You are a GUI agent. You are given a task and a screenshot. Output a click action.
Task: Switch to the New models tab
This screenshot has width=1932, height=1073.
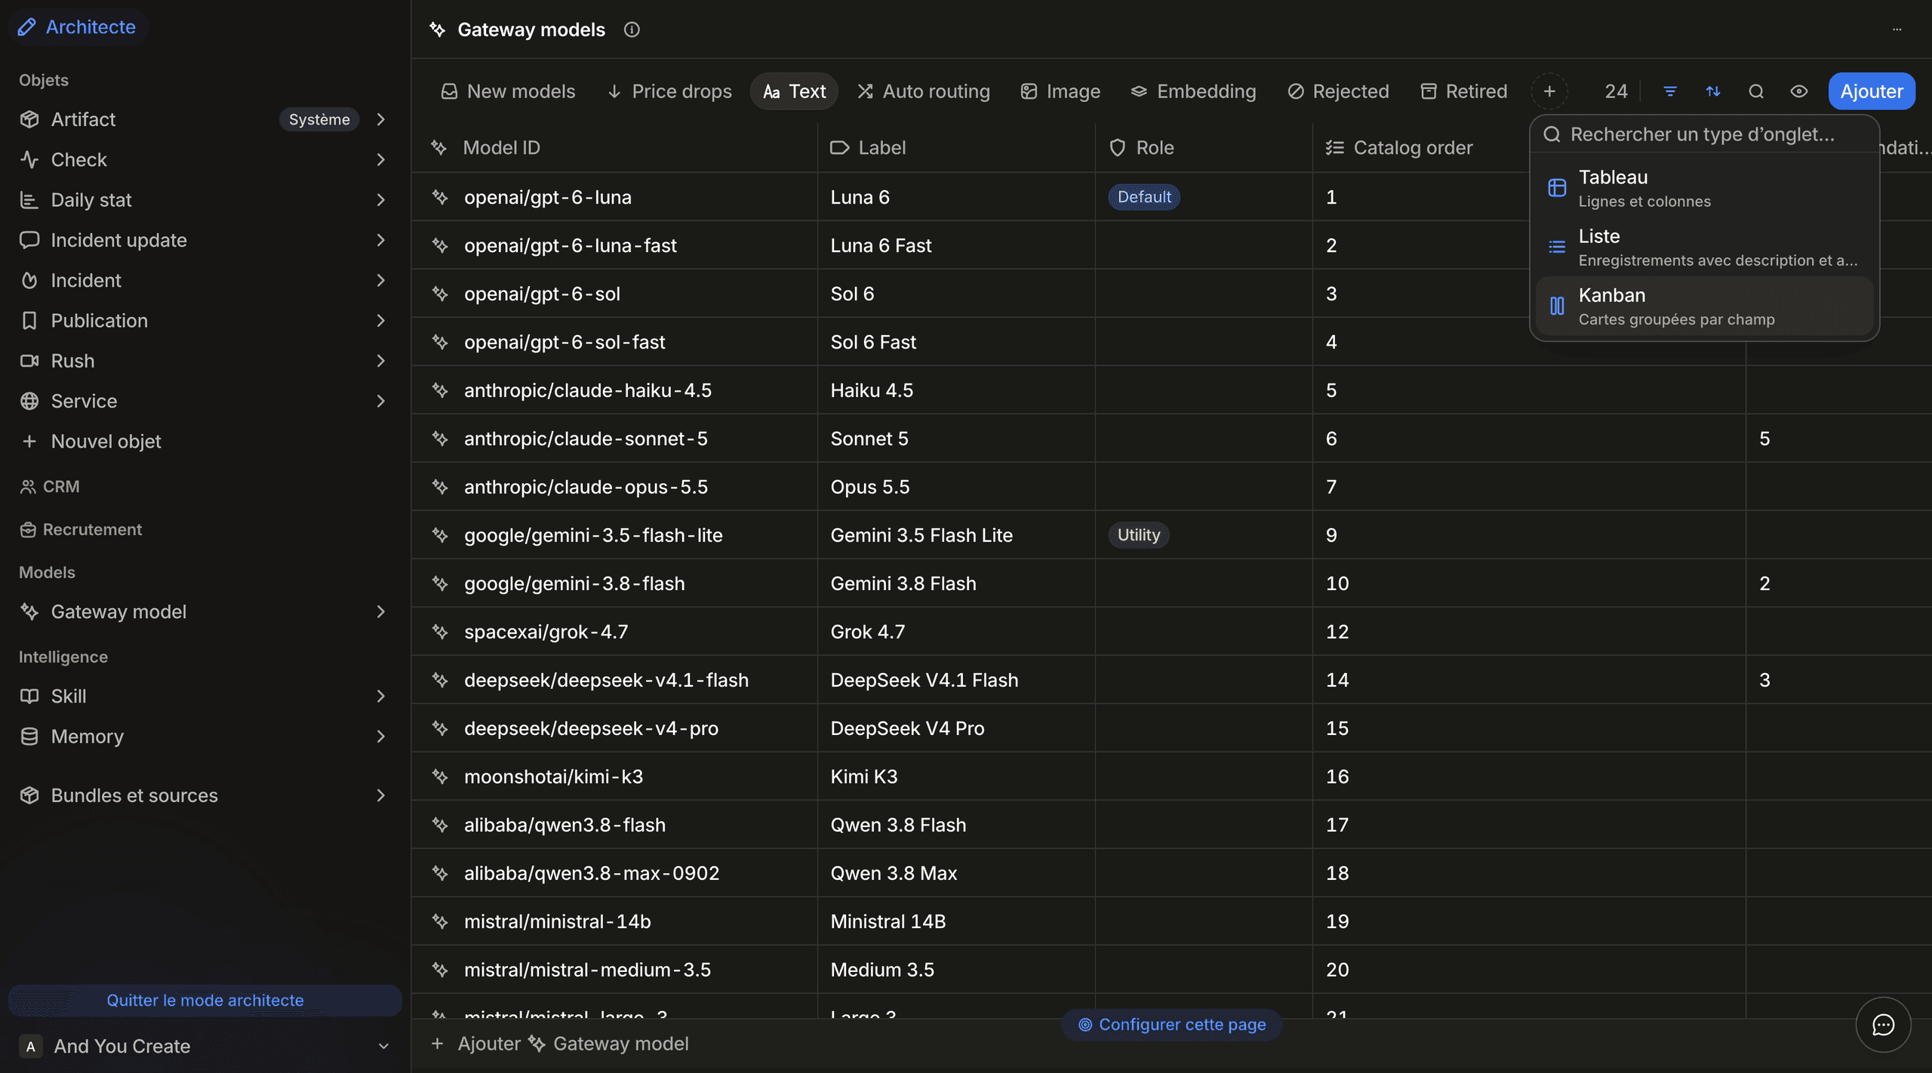point(508,91)
